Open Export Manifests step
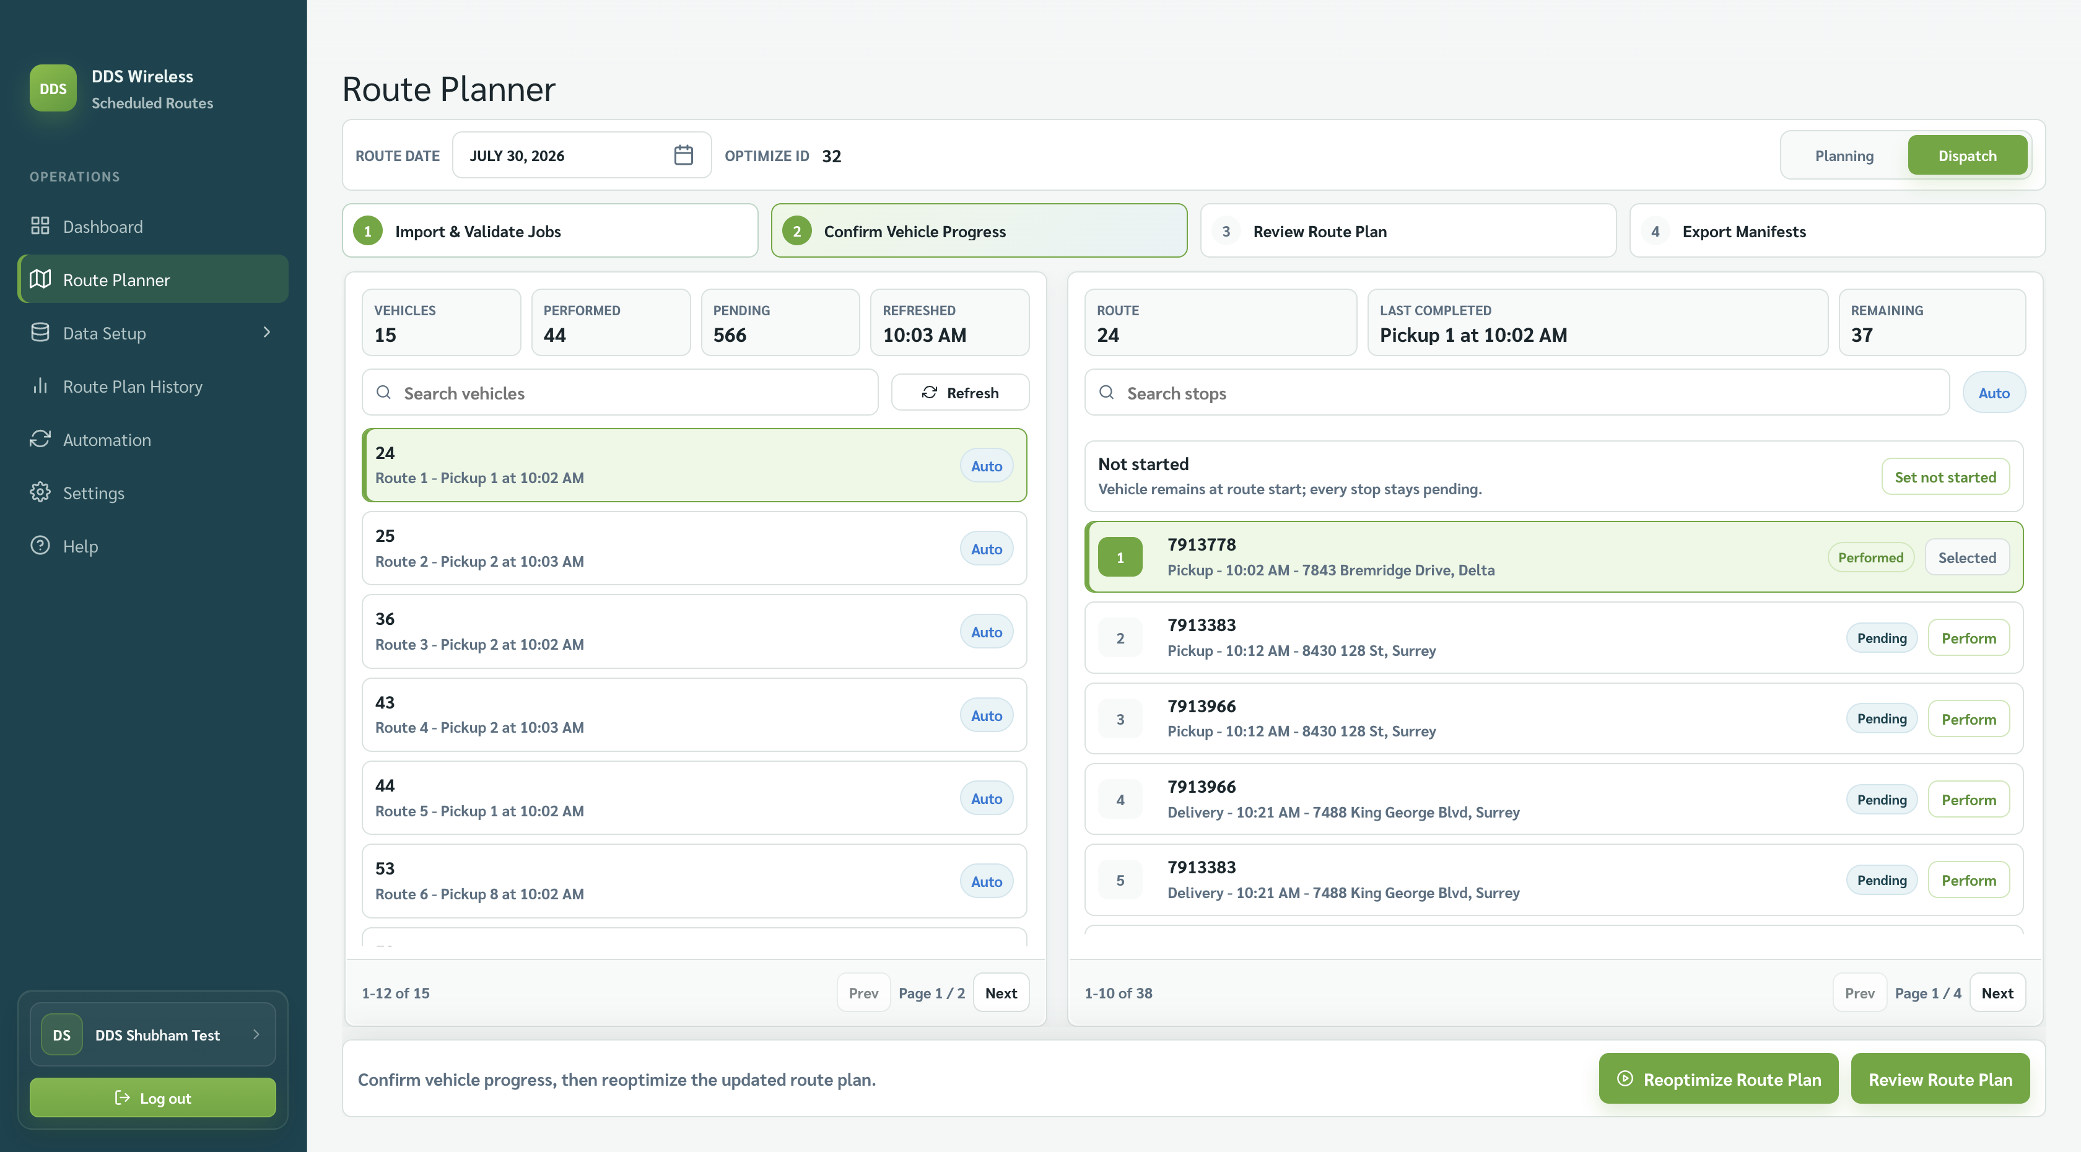2081x1152 pixels. click(x=1837, y=231)
